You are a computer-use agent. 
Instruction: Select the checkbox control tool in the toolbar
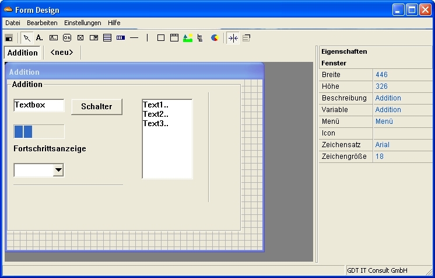[80, 38]
